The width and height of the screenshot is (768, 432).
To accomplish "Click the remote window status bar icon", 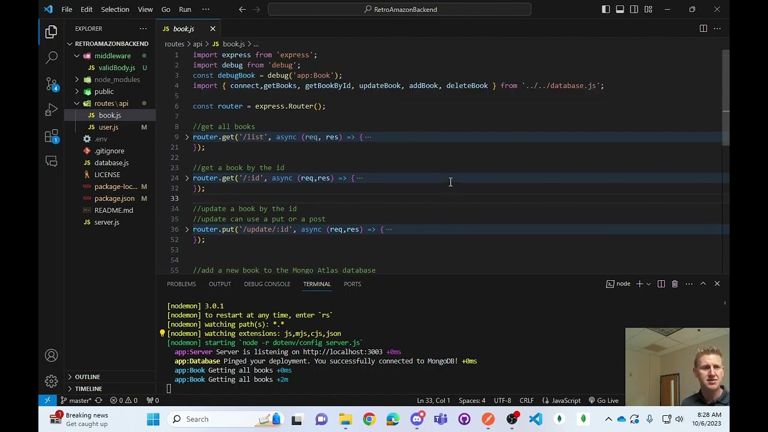I will pos(47,400).
